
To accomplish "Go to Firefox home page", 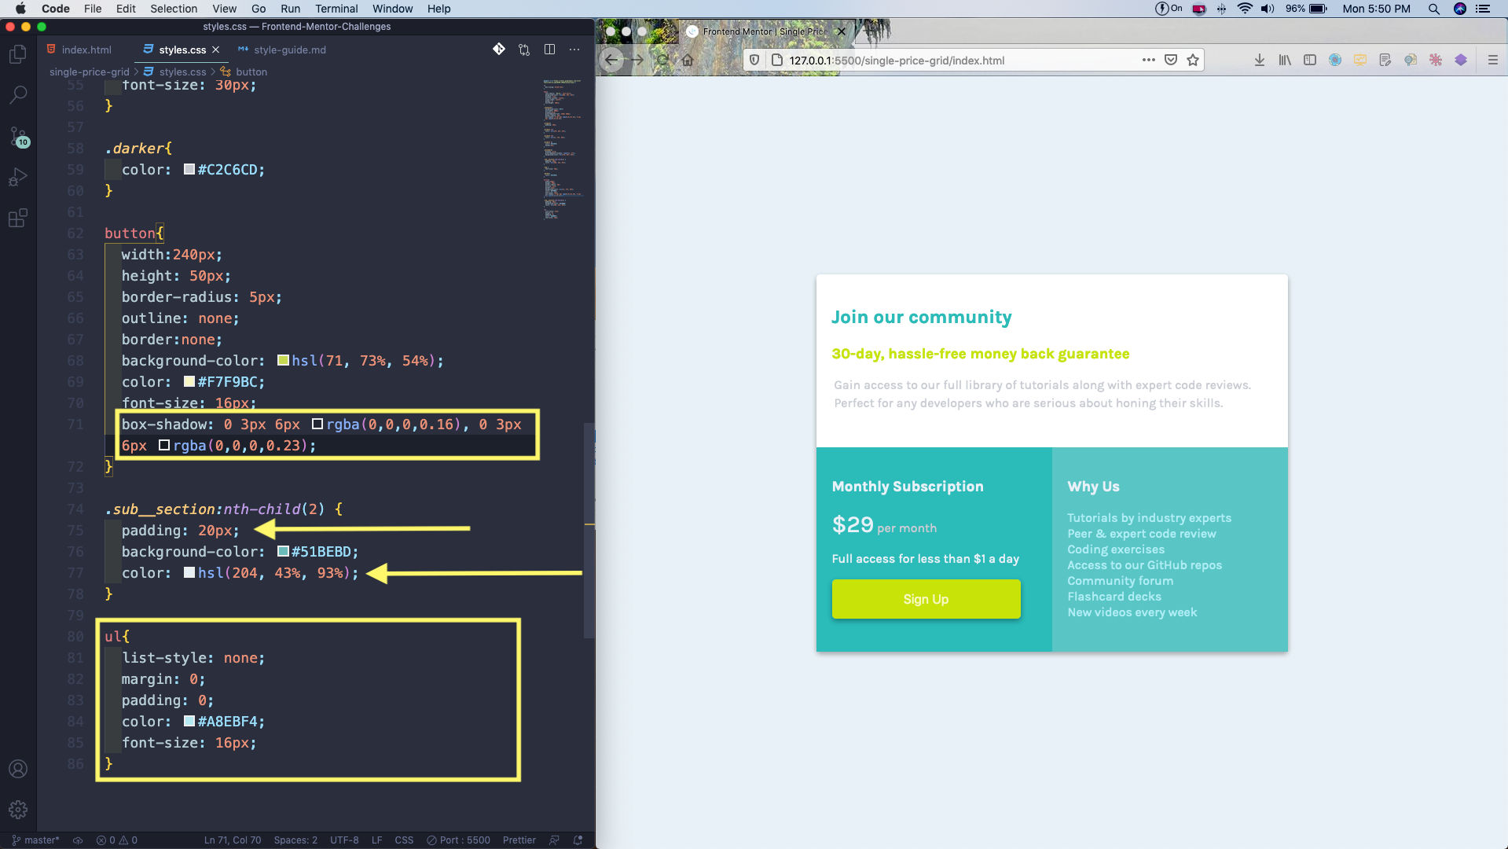I will click(x=688, y=60).
